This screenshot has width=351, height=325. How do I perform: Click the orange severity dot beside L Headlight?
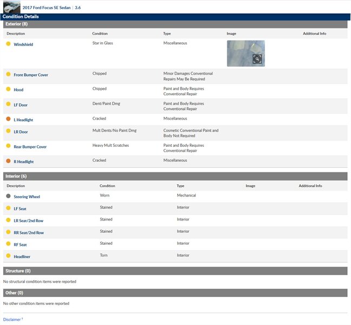[8, 119]
